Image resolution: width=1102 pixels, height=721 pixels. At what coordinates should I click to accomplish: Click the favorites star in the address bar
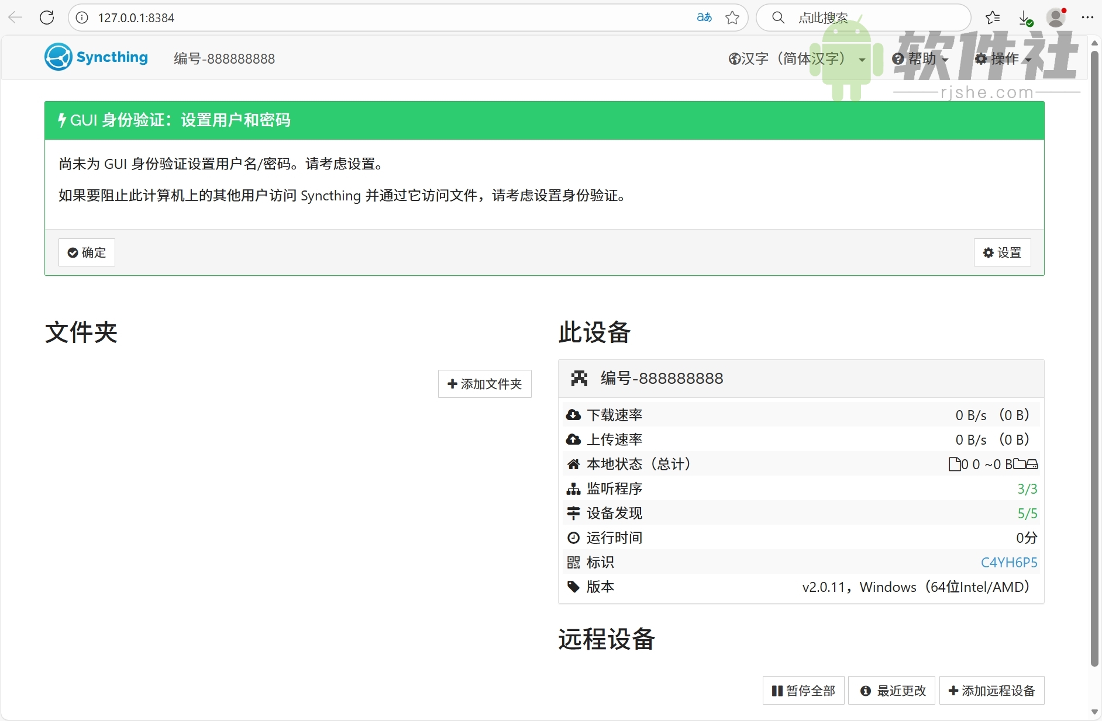click(733, 18)
